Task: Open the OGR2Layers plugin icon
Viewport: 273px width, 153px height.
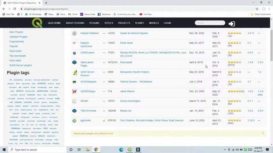Action: coord(74,53)
